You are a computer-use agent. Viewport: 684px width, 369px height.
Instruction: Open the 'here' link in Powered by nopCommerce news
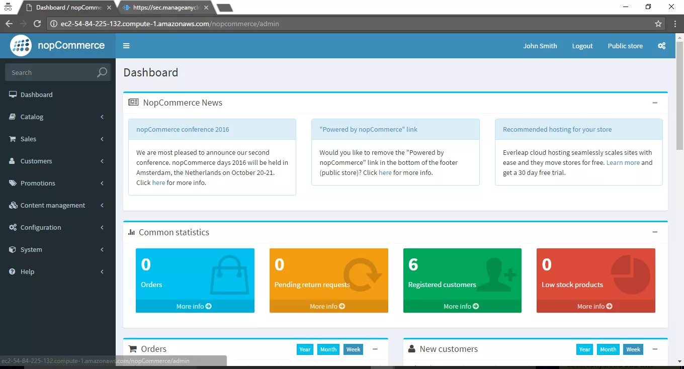pyautogui.click(x=385, y=172)
